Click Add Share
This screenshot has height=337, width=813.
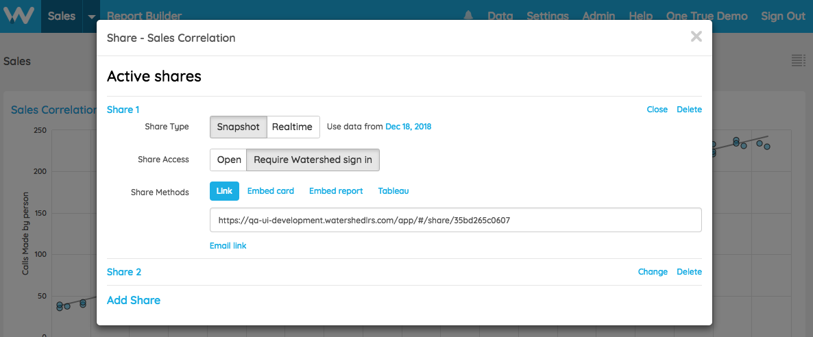[x=134, y=300]
